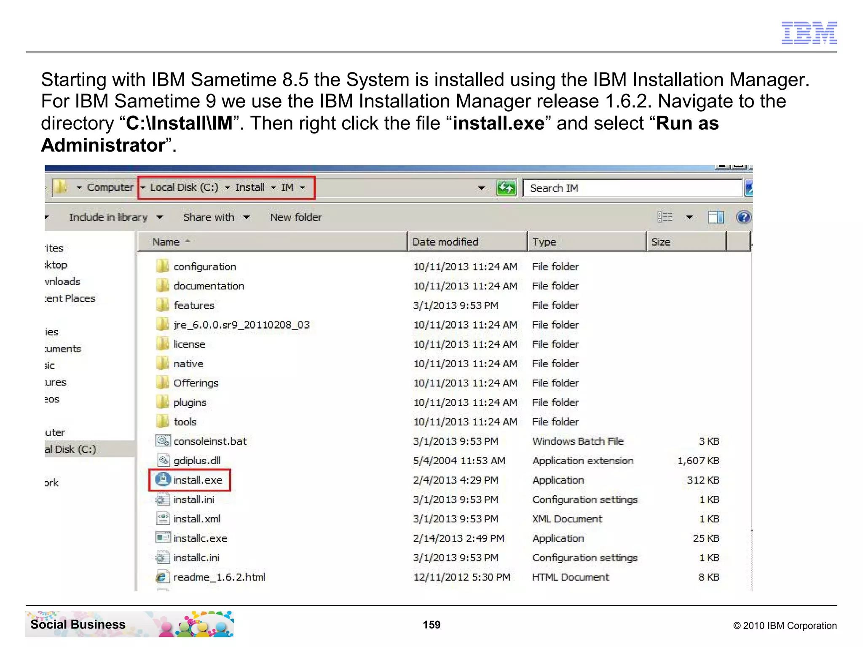Click the IM breadcrumb segment

point(287,187)
